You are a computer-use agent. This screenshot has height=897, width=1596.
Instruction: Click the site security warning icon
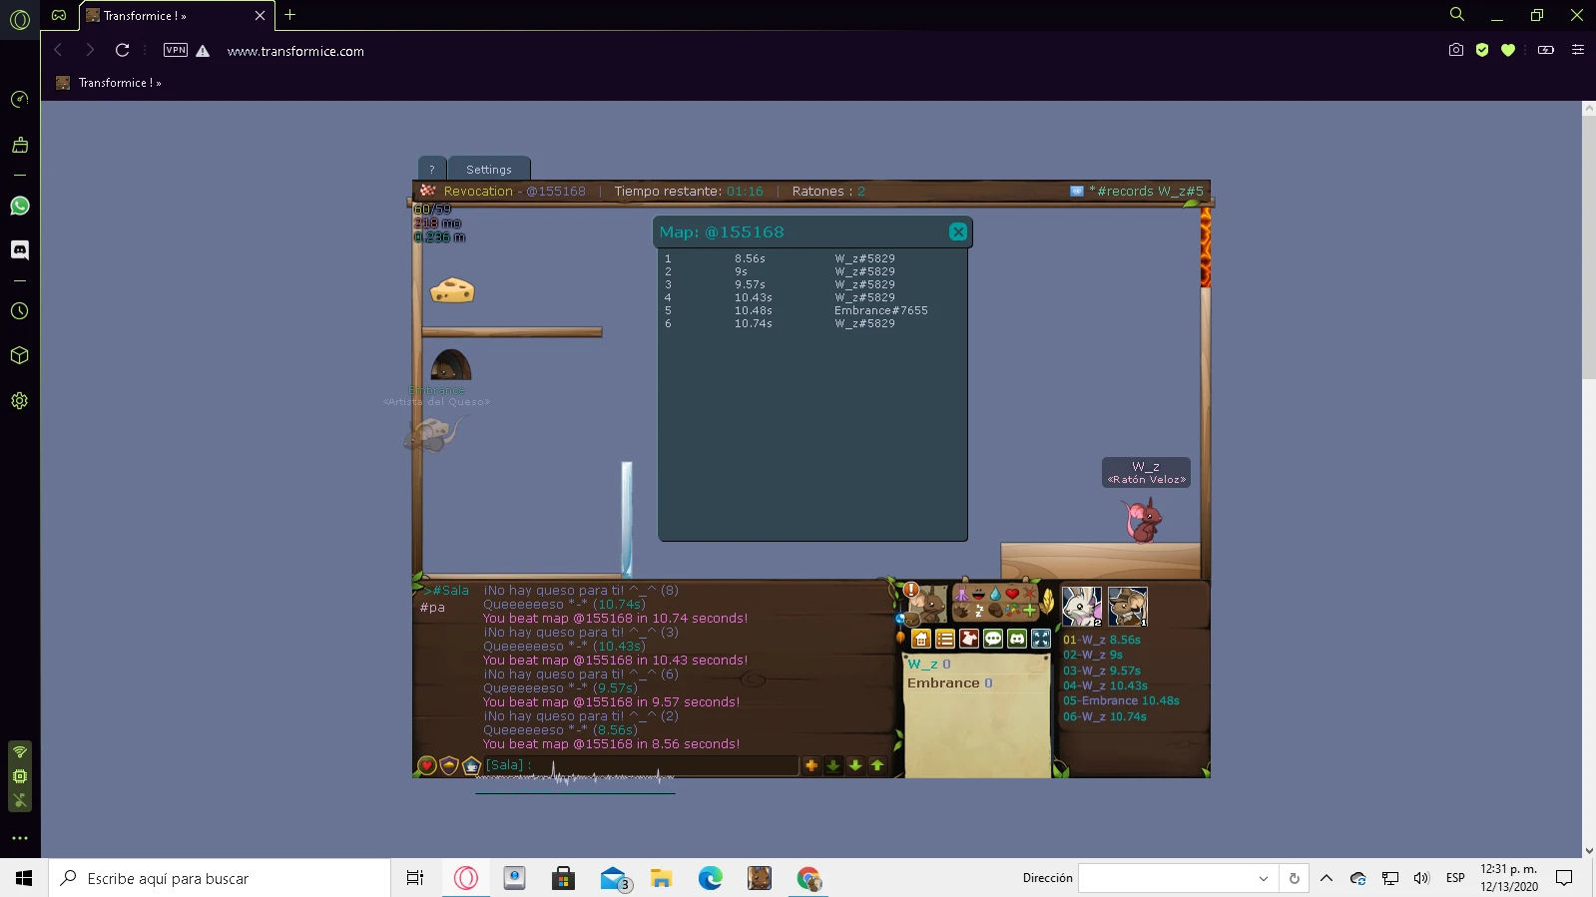[x=203, y=51]
